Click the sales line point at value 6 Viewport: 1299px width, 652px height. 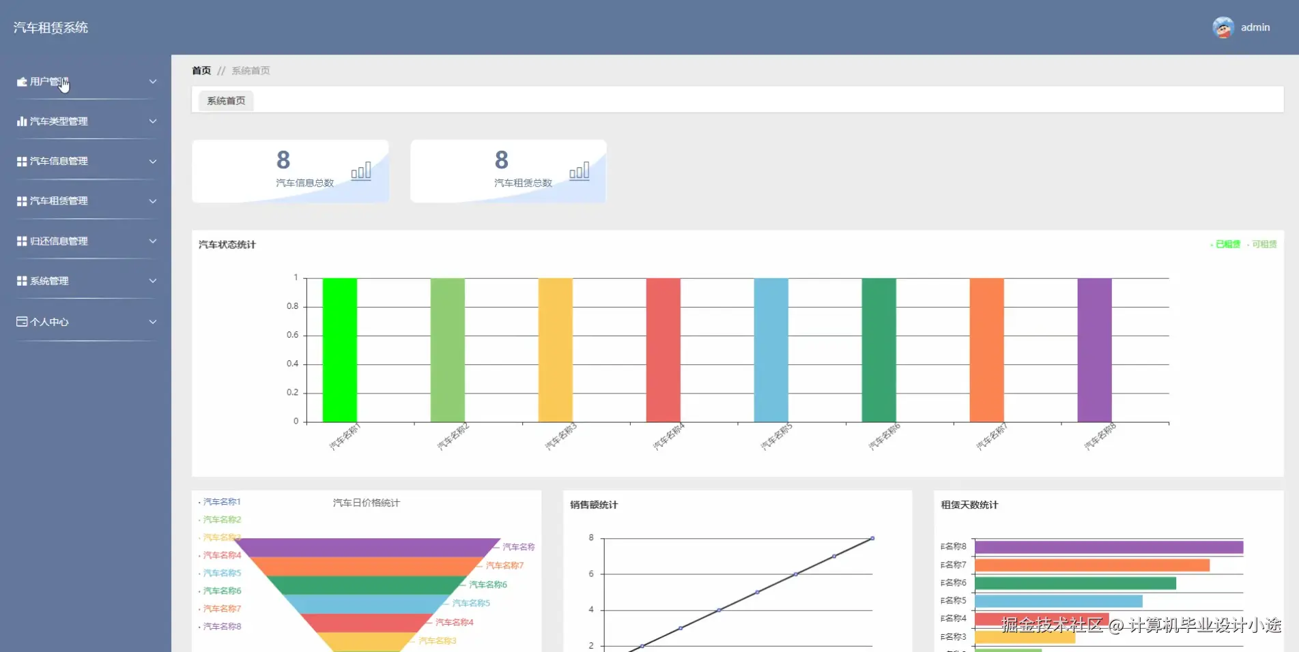coord(796,574)
